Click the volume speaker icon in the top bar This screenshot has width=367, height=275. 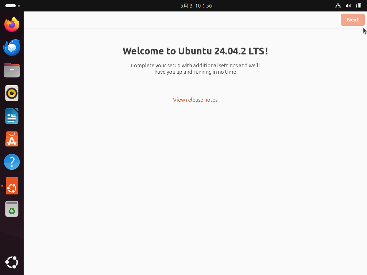pyautogui.click(x=348, y=6)
